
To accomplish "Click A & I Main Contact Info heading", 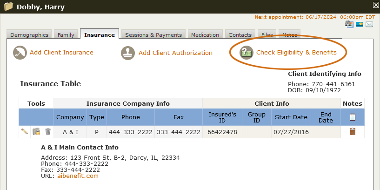I will (x=80, y=147).
